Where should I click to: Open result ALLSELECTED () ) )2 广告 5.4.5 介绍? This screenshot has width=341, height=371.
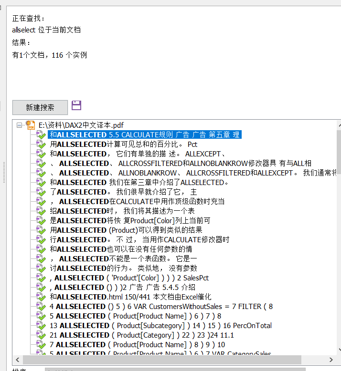pyautogui.click(x=123, y=287)
